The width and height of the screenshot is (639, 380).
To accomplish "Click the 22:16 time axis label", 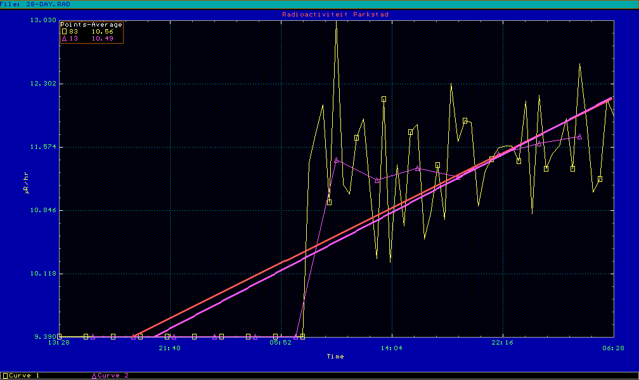I will click(503, 347).
